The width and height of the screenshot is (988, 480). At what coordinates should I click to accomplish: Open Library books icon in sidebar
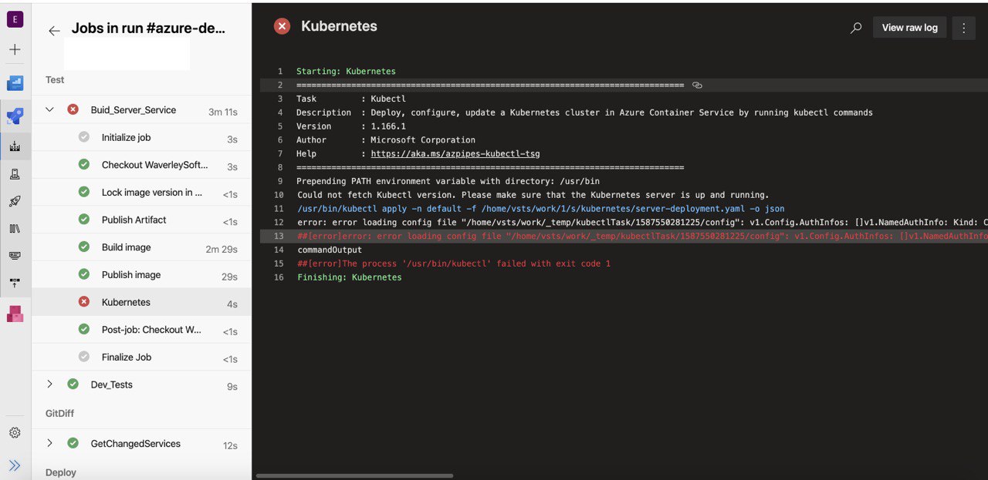pyautogui.click(x=15, y=228)
